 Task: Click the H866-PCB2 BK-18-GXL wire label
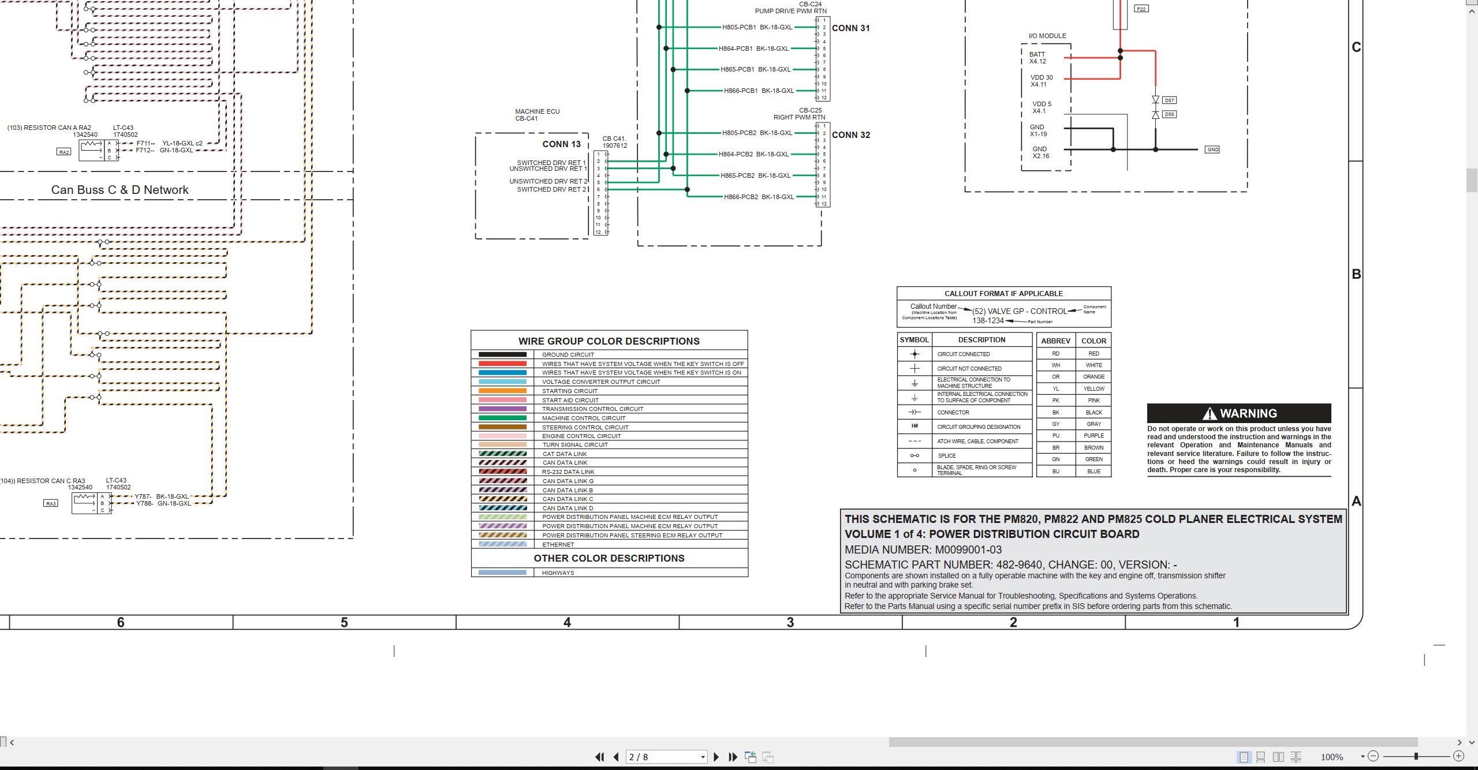(x=759, y=197)
